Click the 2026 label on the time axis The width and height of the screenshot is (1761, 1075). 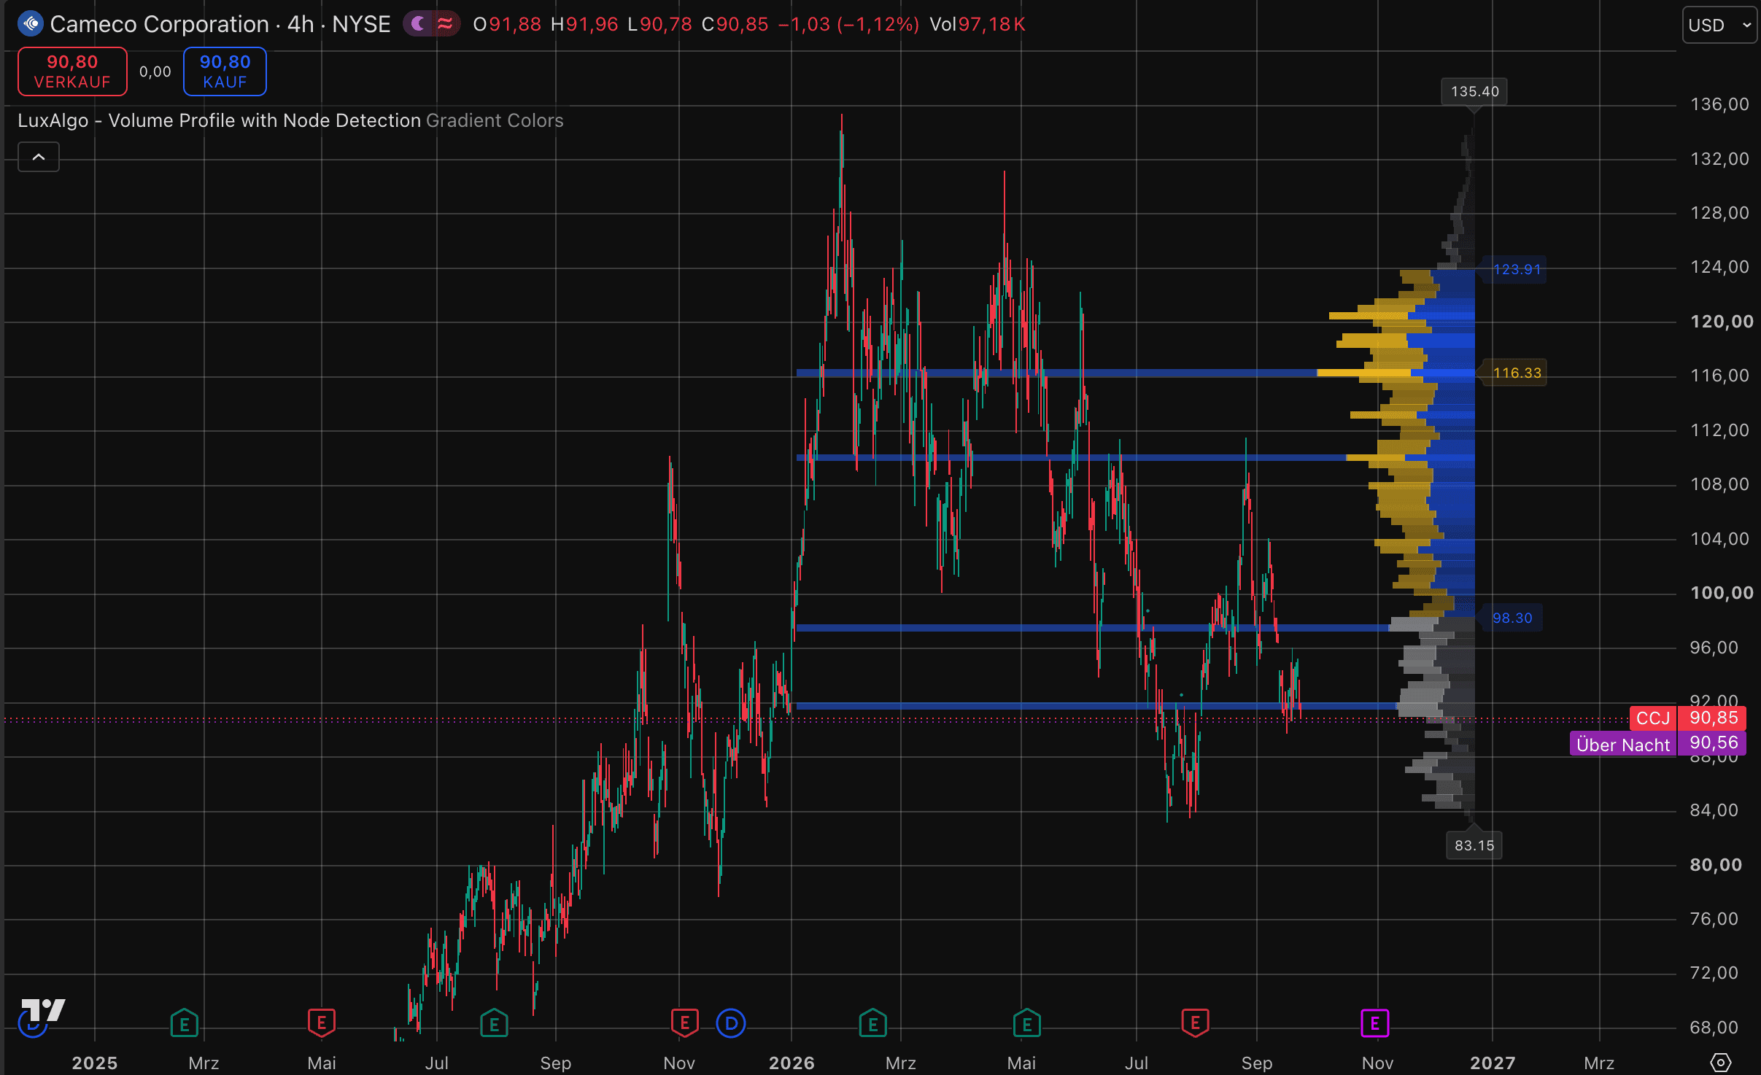[792, 1063]
